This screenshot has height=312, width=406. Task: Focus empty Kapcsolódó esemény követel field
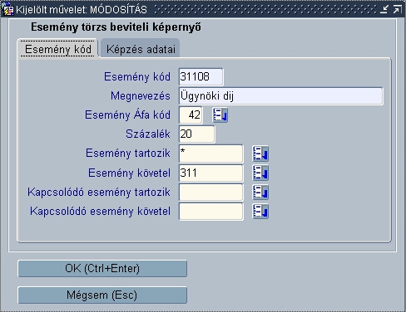pyautogui.click(x=211, y=212)
